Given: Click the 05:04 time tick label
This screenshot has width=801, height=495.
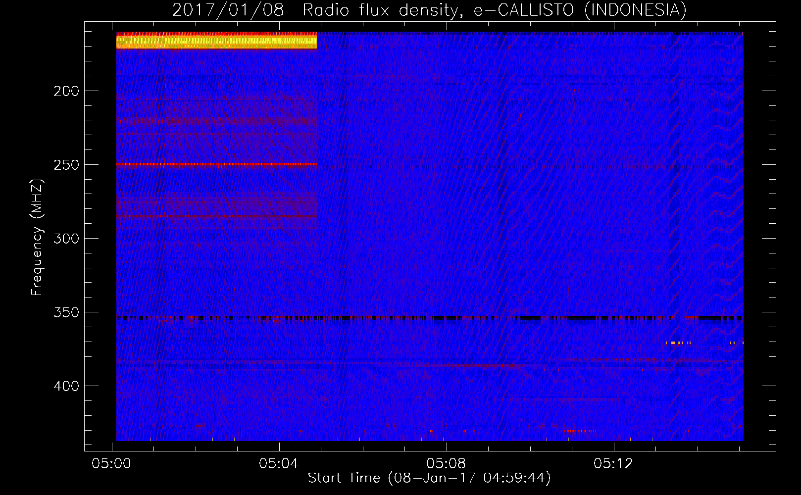Looking at the screenshot, I should coord(279,464).
